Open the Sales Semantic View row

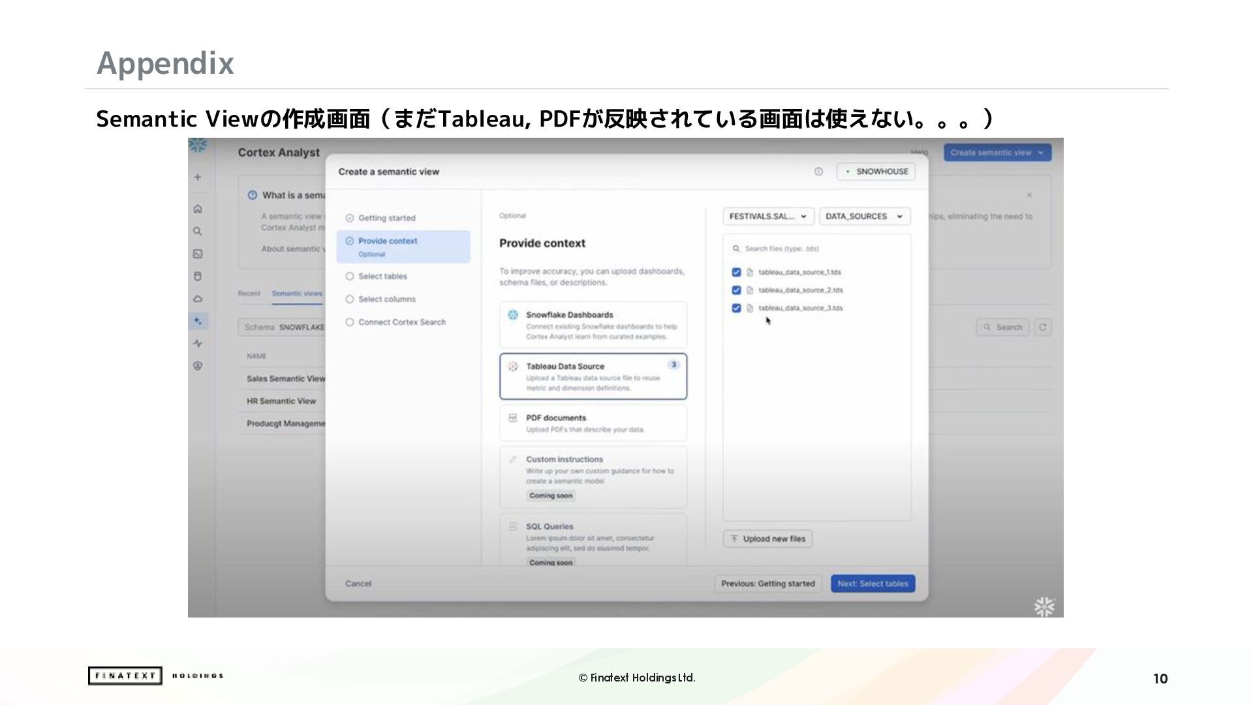[286, 379]
